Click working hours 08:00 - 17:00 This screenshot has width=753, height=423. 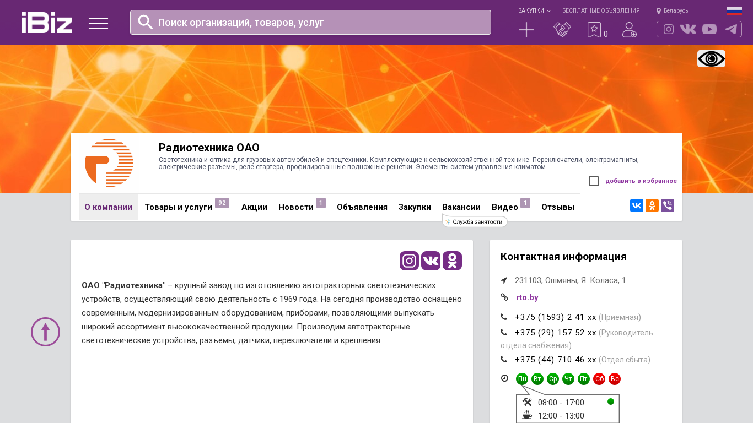point(561,403)
